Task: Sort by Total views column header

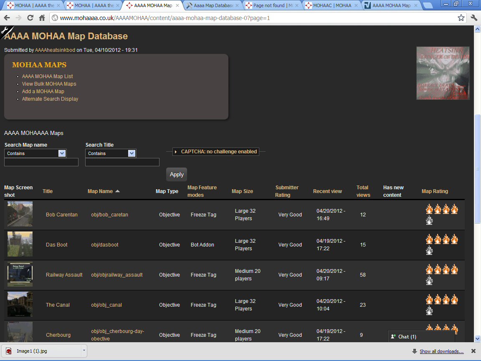Action: tap(363, 191)
